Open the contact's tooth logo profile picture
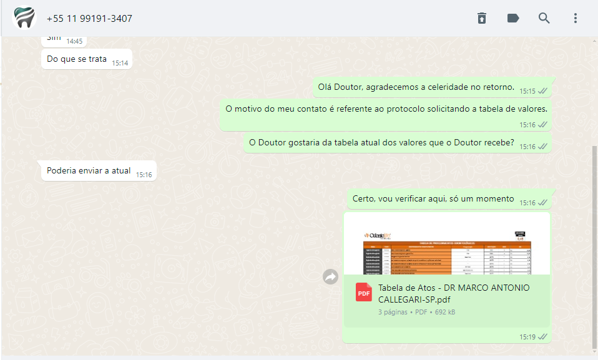Image resolution: width=598 pixels, height=360 pixels. (x=24, y=17)
